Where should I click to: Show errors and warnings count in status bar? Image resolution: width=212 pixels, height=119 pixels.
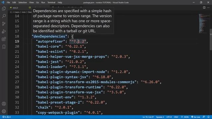6,117
